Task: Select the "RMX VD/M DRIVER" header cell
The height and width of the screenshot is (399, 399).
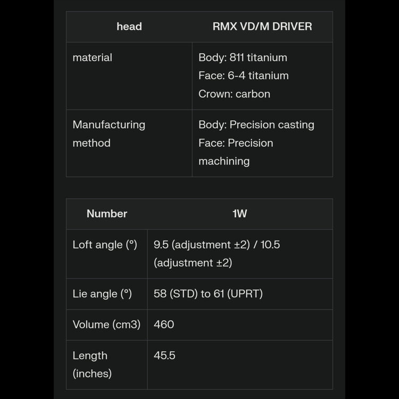Action: (262, 27)
